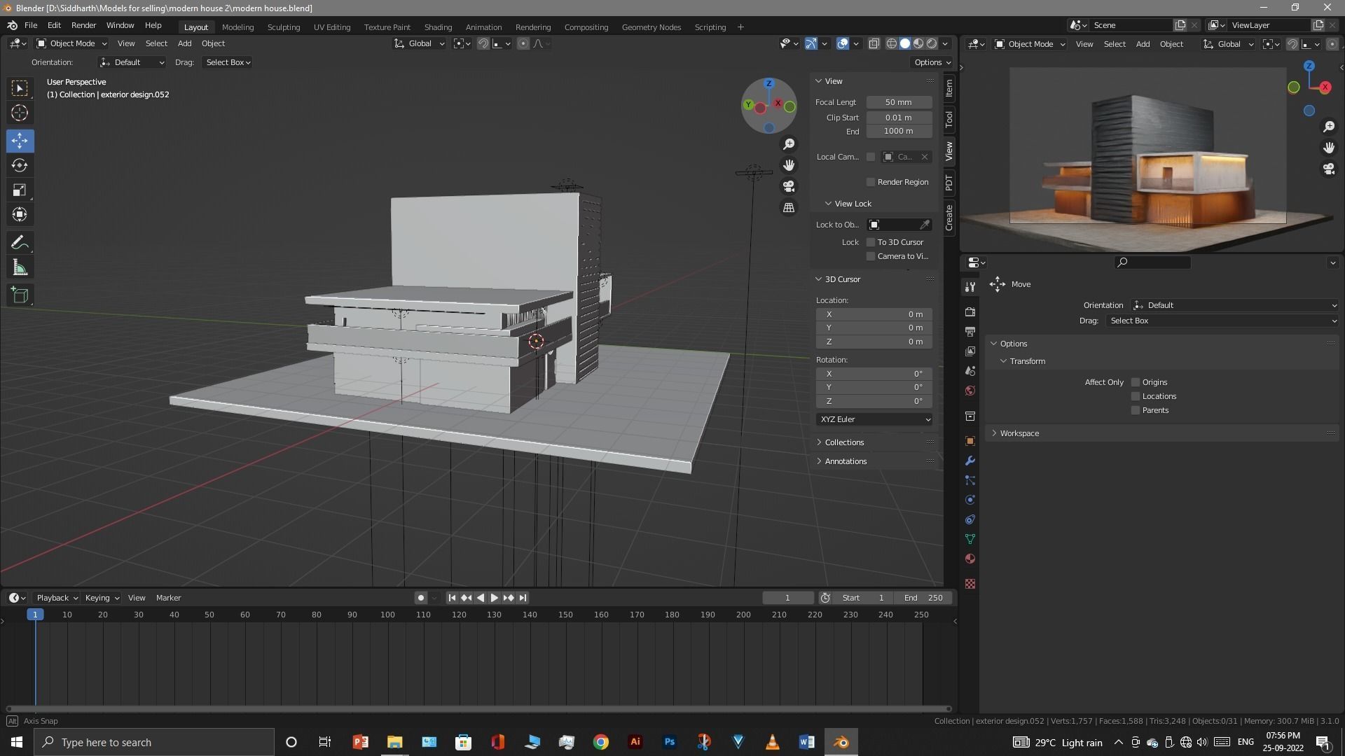Switch perspective/orthographic grid icon
Screen dimensions: 1345x756
pos(789,208)
